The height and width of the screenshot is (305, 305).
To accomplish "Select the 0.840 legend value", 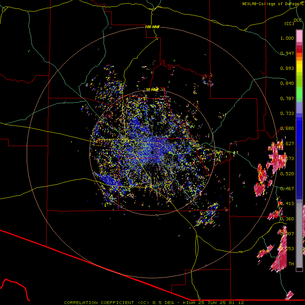I will coord(287,83).
